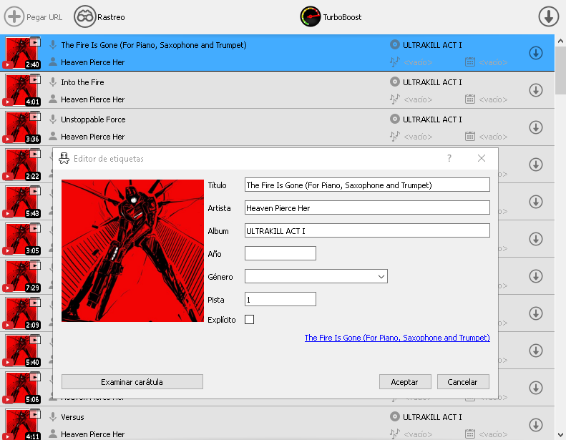
Task: Click the Pista track number field
Action: [280, 299]
